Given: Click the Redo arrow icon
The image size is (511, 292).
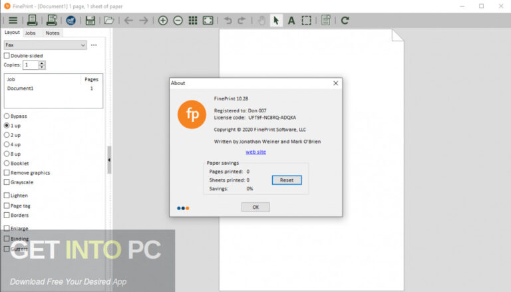Looking at the screenshot, I should tap(242, 21).
